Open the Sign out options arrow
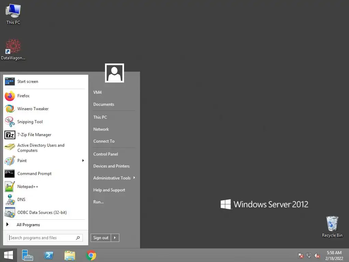This screenshot has width=349, height=262. (115, 238)
